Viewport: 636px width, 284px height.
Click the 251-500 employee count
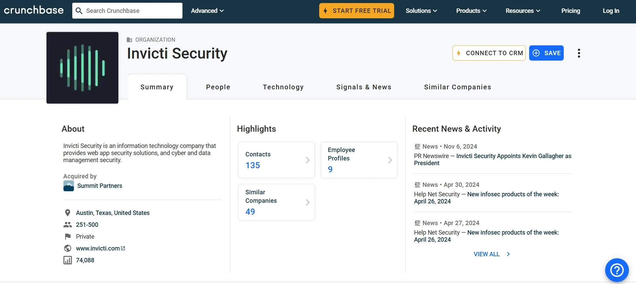(87, 225)
